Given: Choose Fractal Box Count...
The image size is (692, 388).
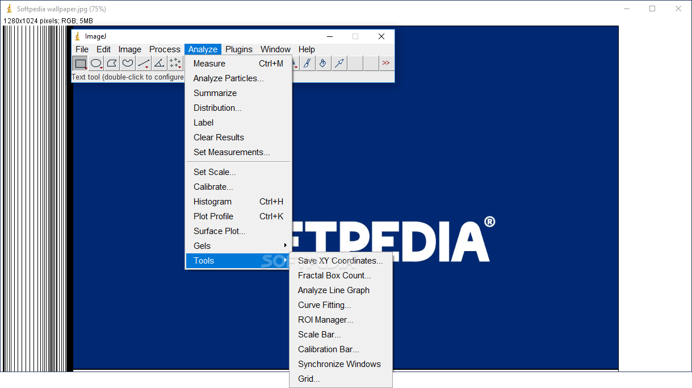Looking at the screenshot, I should click(x=341, y=276).
